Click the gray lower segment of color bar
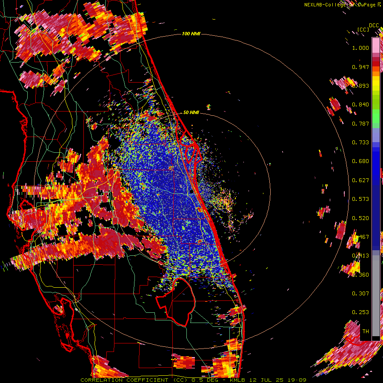The image size is (383, 383). [x=376, y=296]
